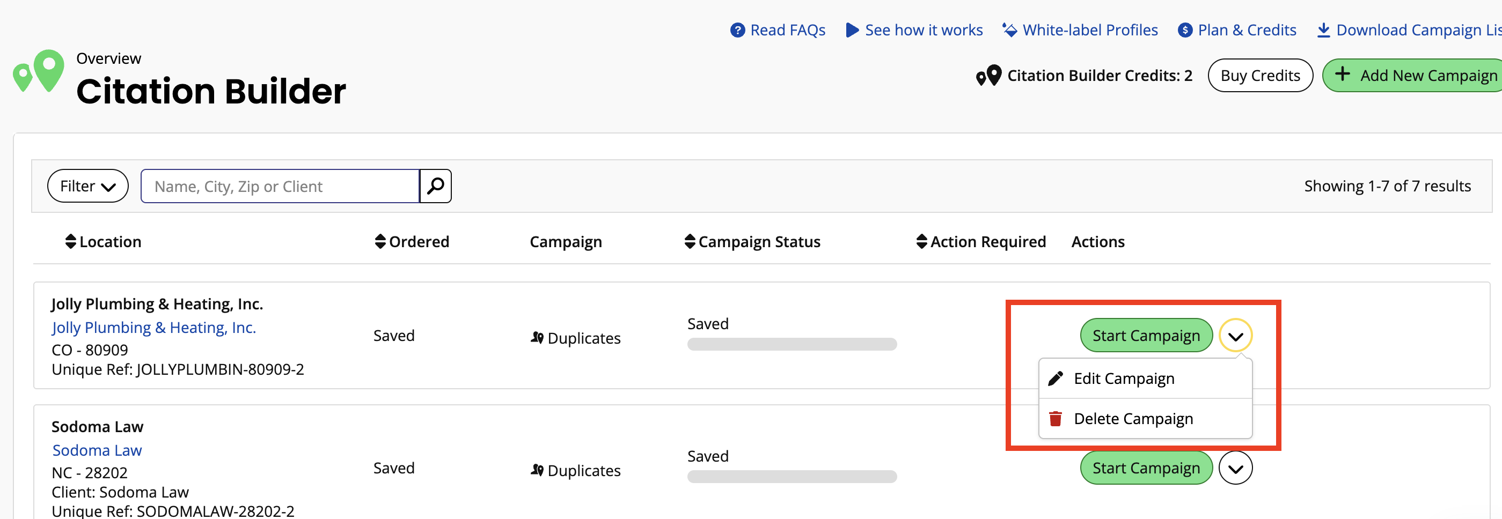Select Edit Campaign from the dropdown menu
The width and height of the screenshot is (1502, 519).
1145,379
